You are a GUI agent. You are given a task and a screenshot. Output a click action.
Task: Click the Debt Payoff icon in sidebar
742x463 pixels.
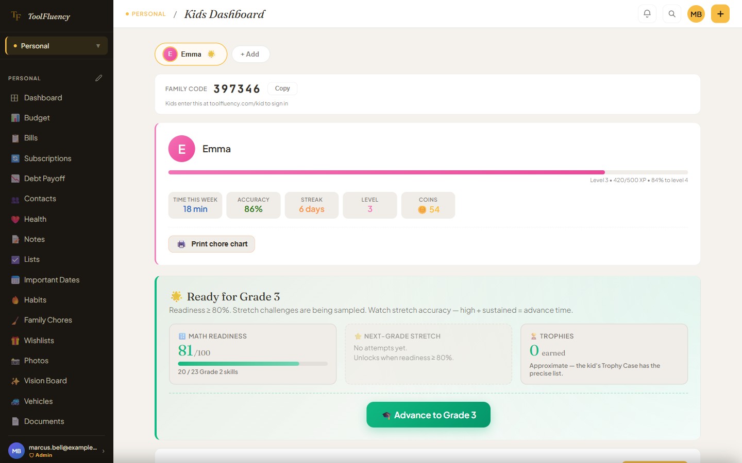tap(15, 179)
